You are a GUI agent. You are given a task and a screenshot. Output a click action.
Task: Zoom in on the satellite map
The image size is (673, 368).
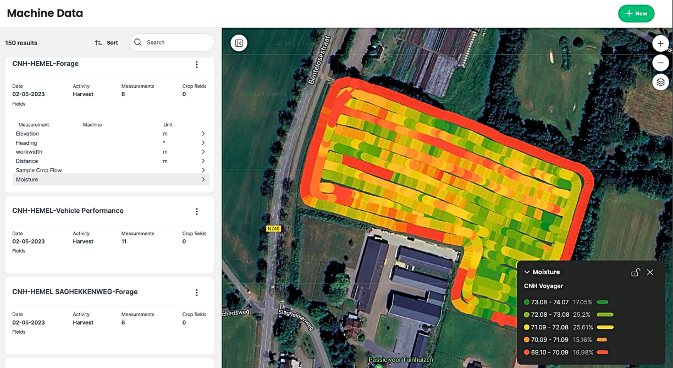pos(660,43)
